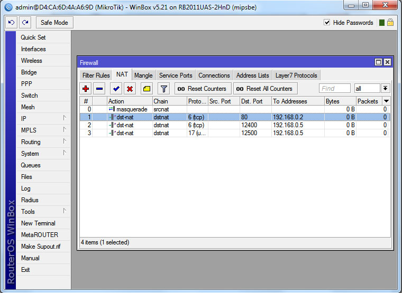402x293 pixels.
Task: Open the 'all' filter dropdown
Action: click(x=386, y=89)
